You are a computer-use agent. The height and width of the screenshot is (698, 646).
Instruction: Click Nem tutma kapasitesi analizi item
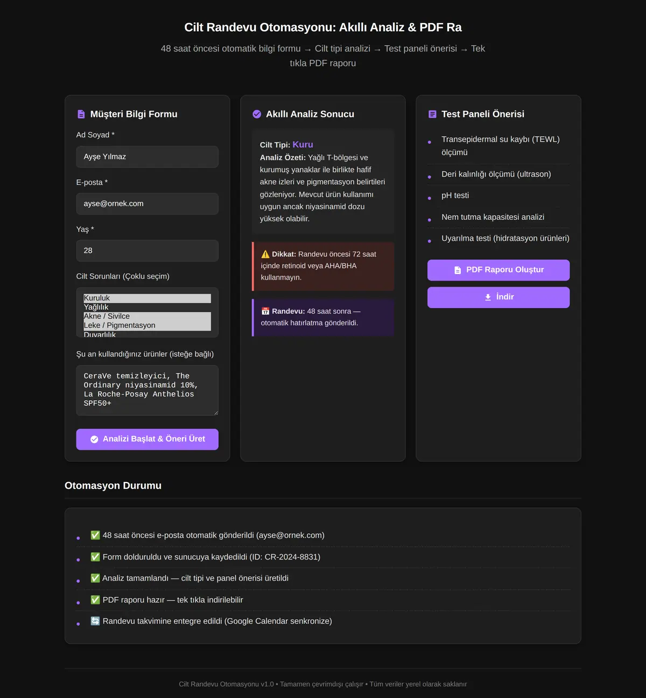[498, 217]
